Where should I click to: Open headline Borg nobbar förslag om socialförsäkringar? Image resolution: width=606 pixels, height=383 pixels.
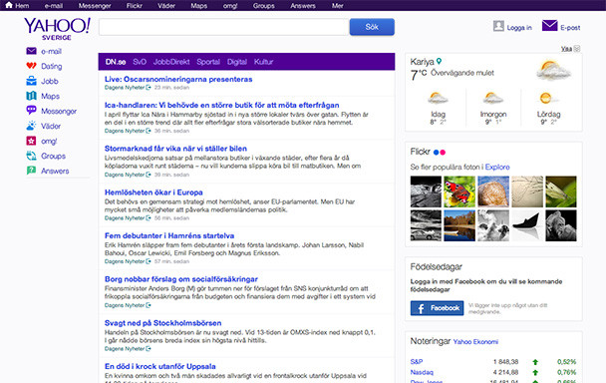pos(180,279)
